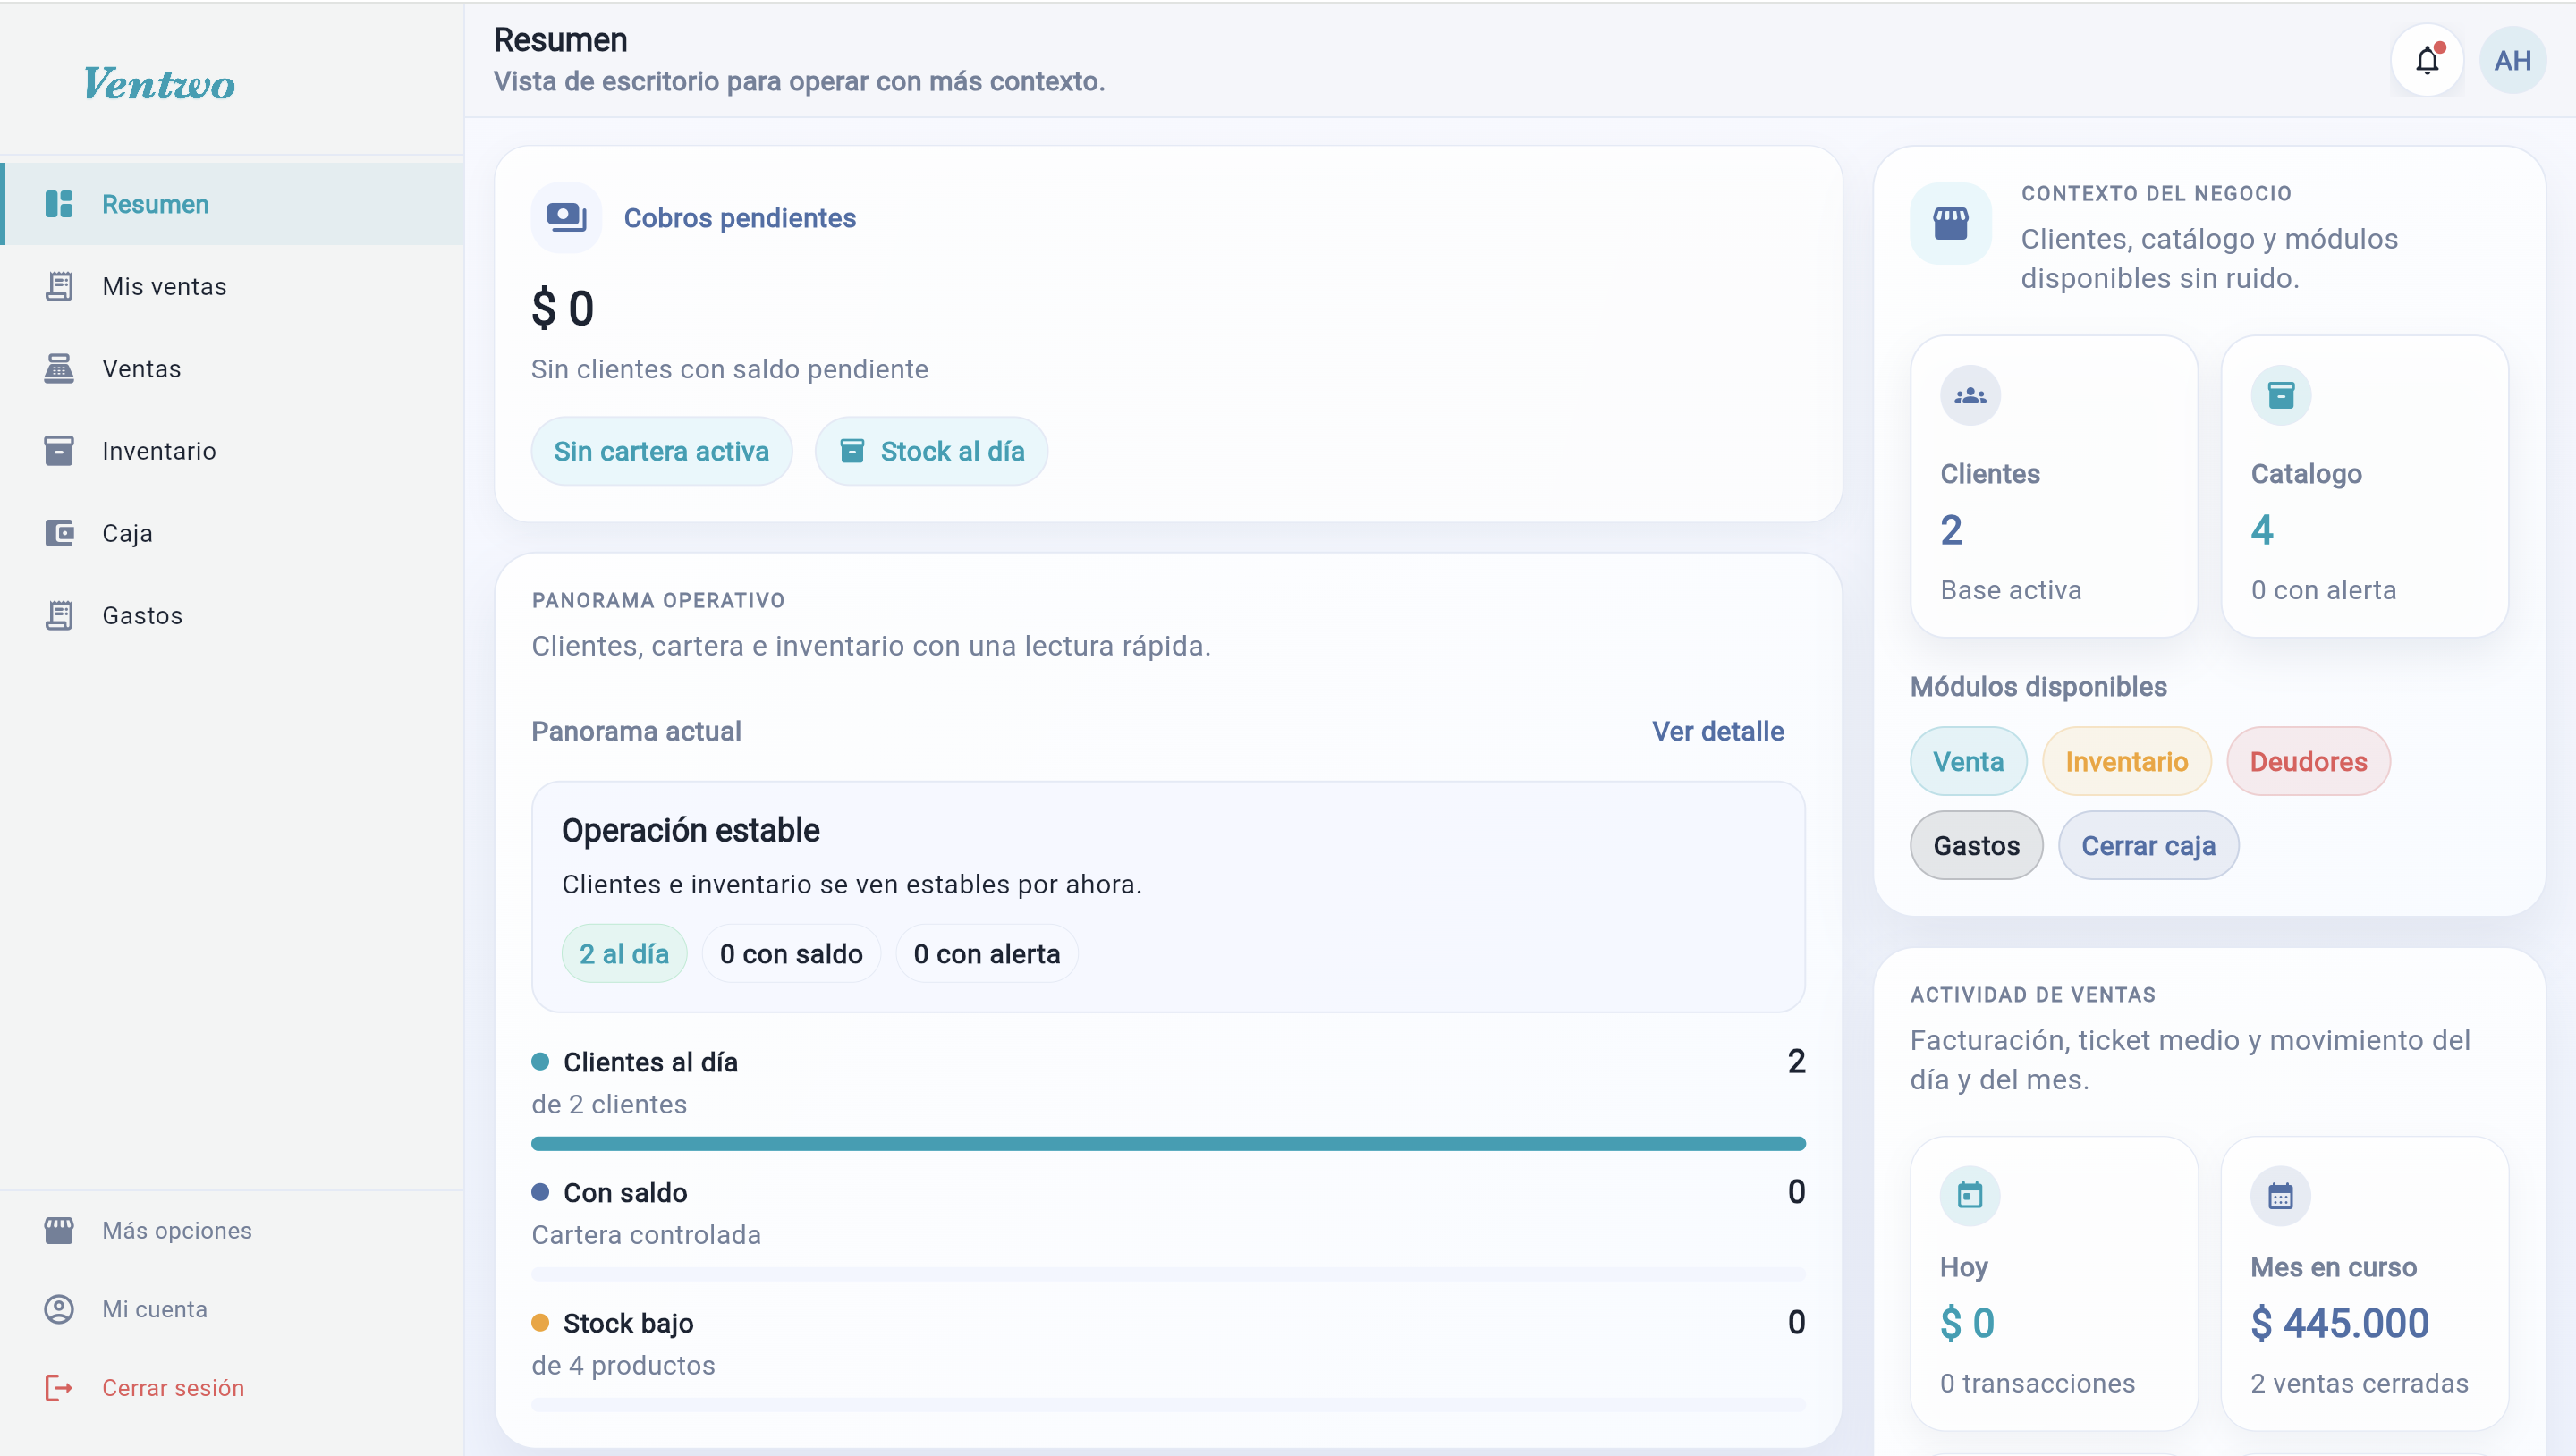Image resolution: width=2576 pixels, height=1456 pixels.
Task: Click the Clientes people icon
Action: (1970, 396)
